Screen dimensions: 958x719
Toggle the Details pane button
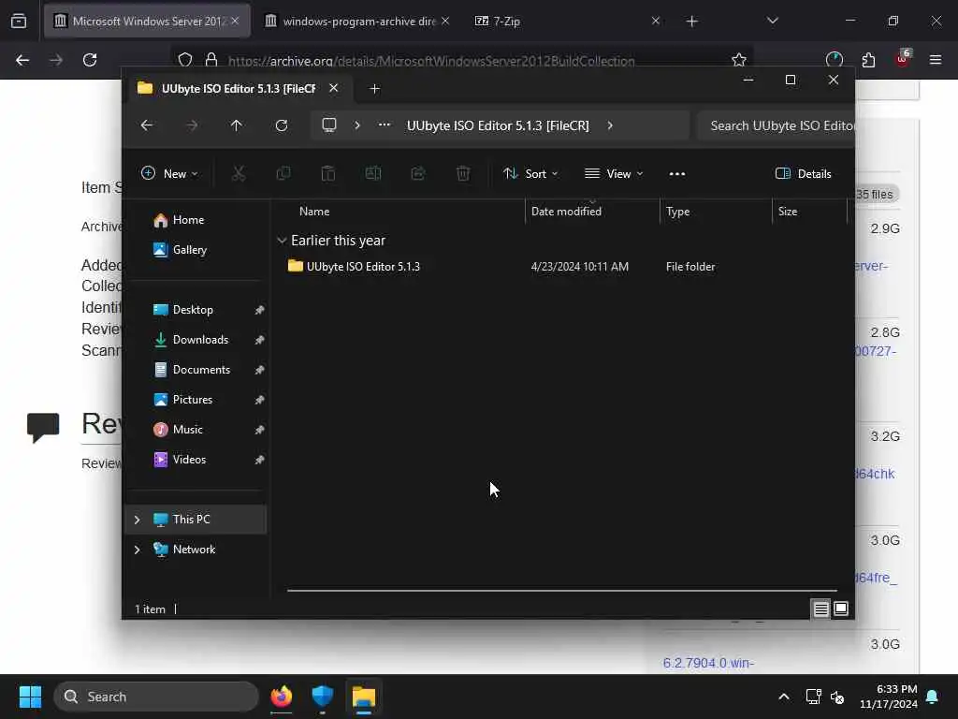coord(803,173)
